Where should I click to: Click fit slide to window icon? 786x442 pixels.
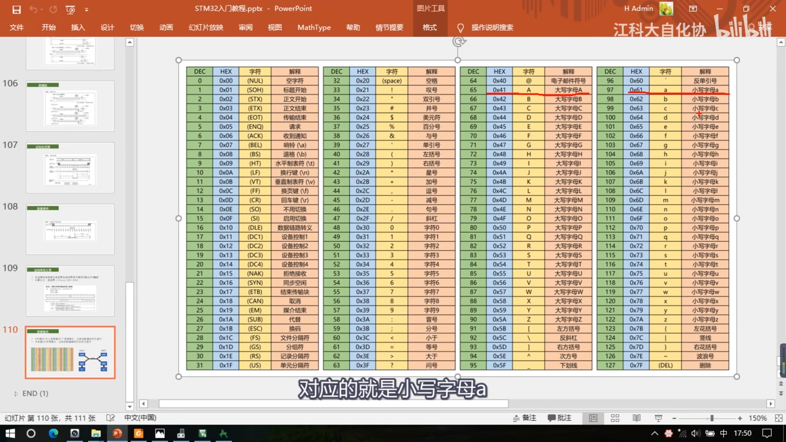[x=779, y=418]
